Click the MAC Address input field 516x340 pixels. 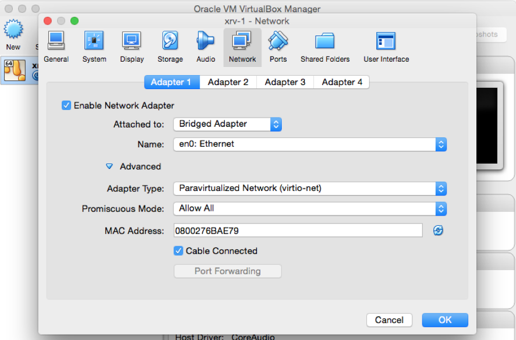coord(298,231)
